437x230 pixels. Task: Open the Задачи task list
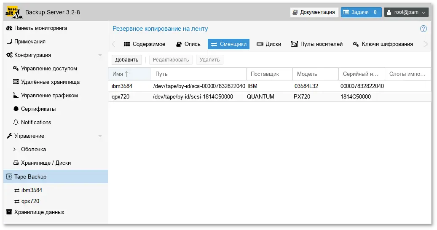coord(361,12)
